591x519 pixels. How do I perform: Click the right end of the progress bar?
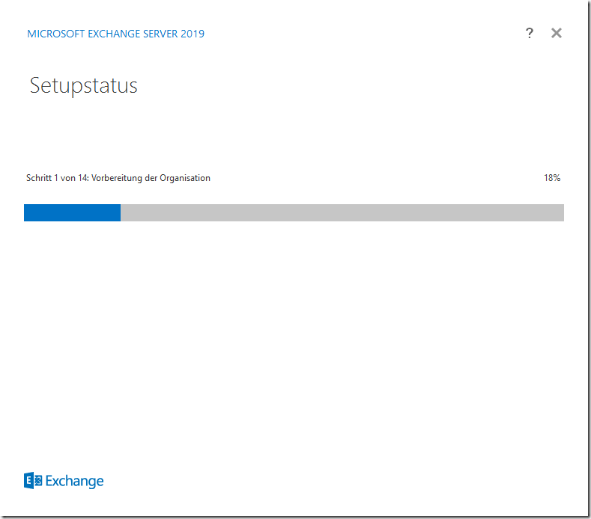click(x=561, y=213)
